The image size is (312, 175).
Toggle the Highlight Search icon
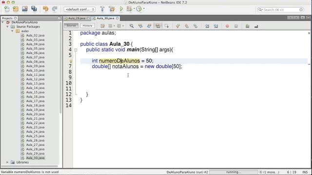pyautogui.click(x=158, y=26)
